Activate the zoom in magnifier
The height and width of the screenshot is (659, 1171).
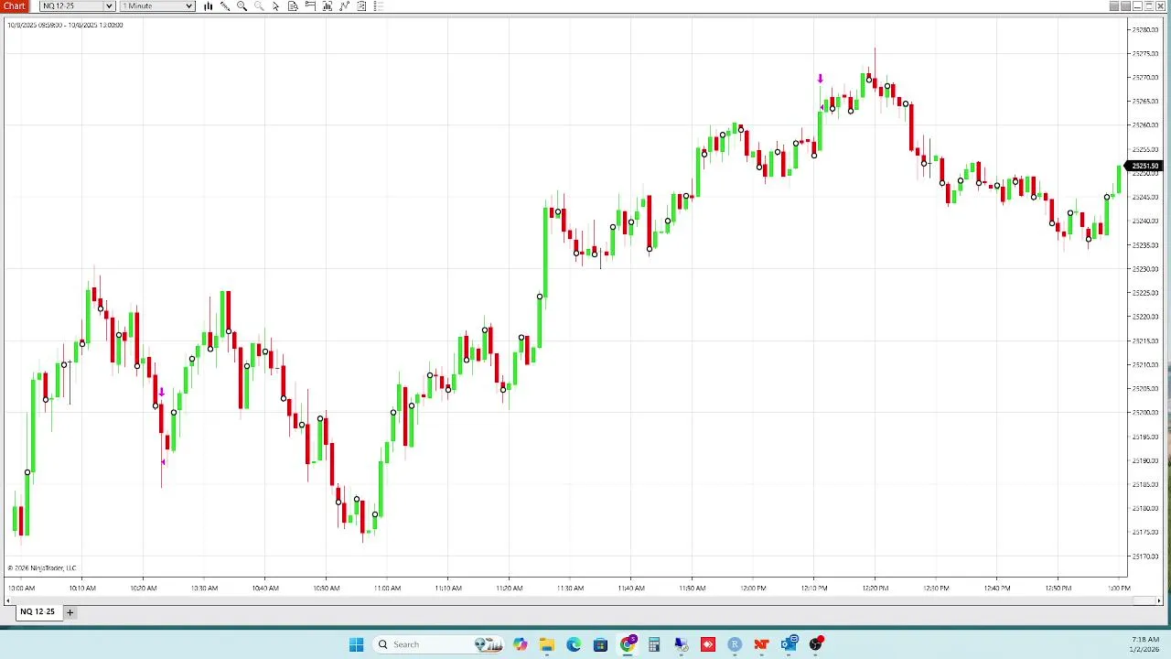pyautogui.click(x=242, y=6)
